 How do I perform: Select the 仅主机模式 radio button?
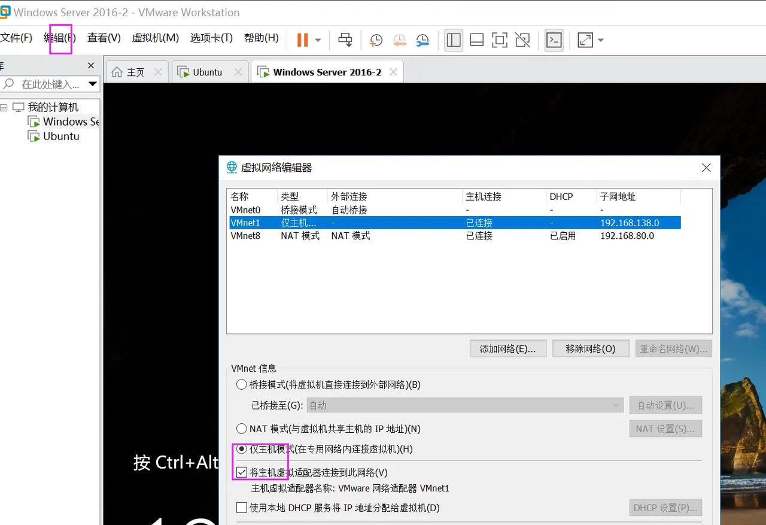click(241, 448)
